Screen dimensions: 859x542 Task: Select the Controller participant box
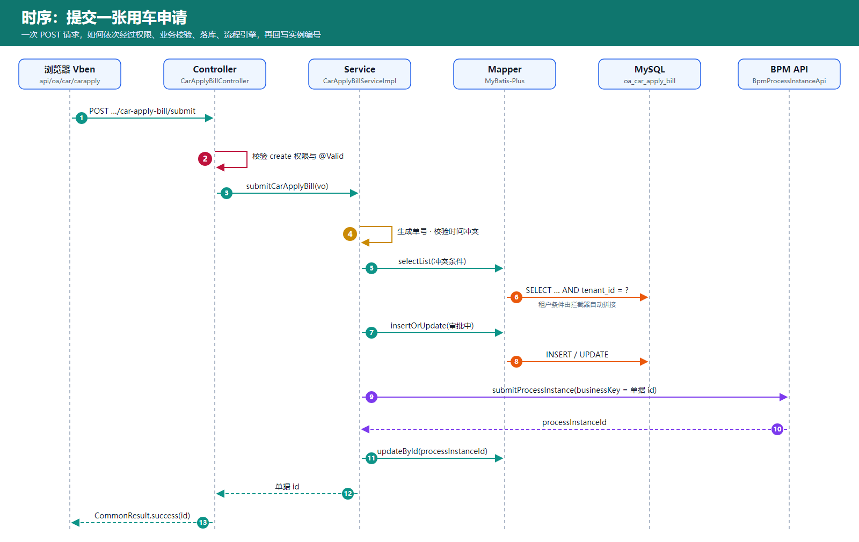215,74
